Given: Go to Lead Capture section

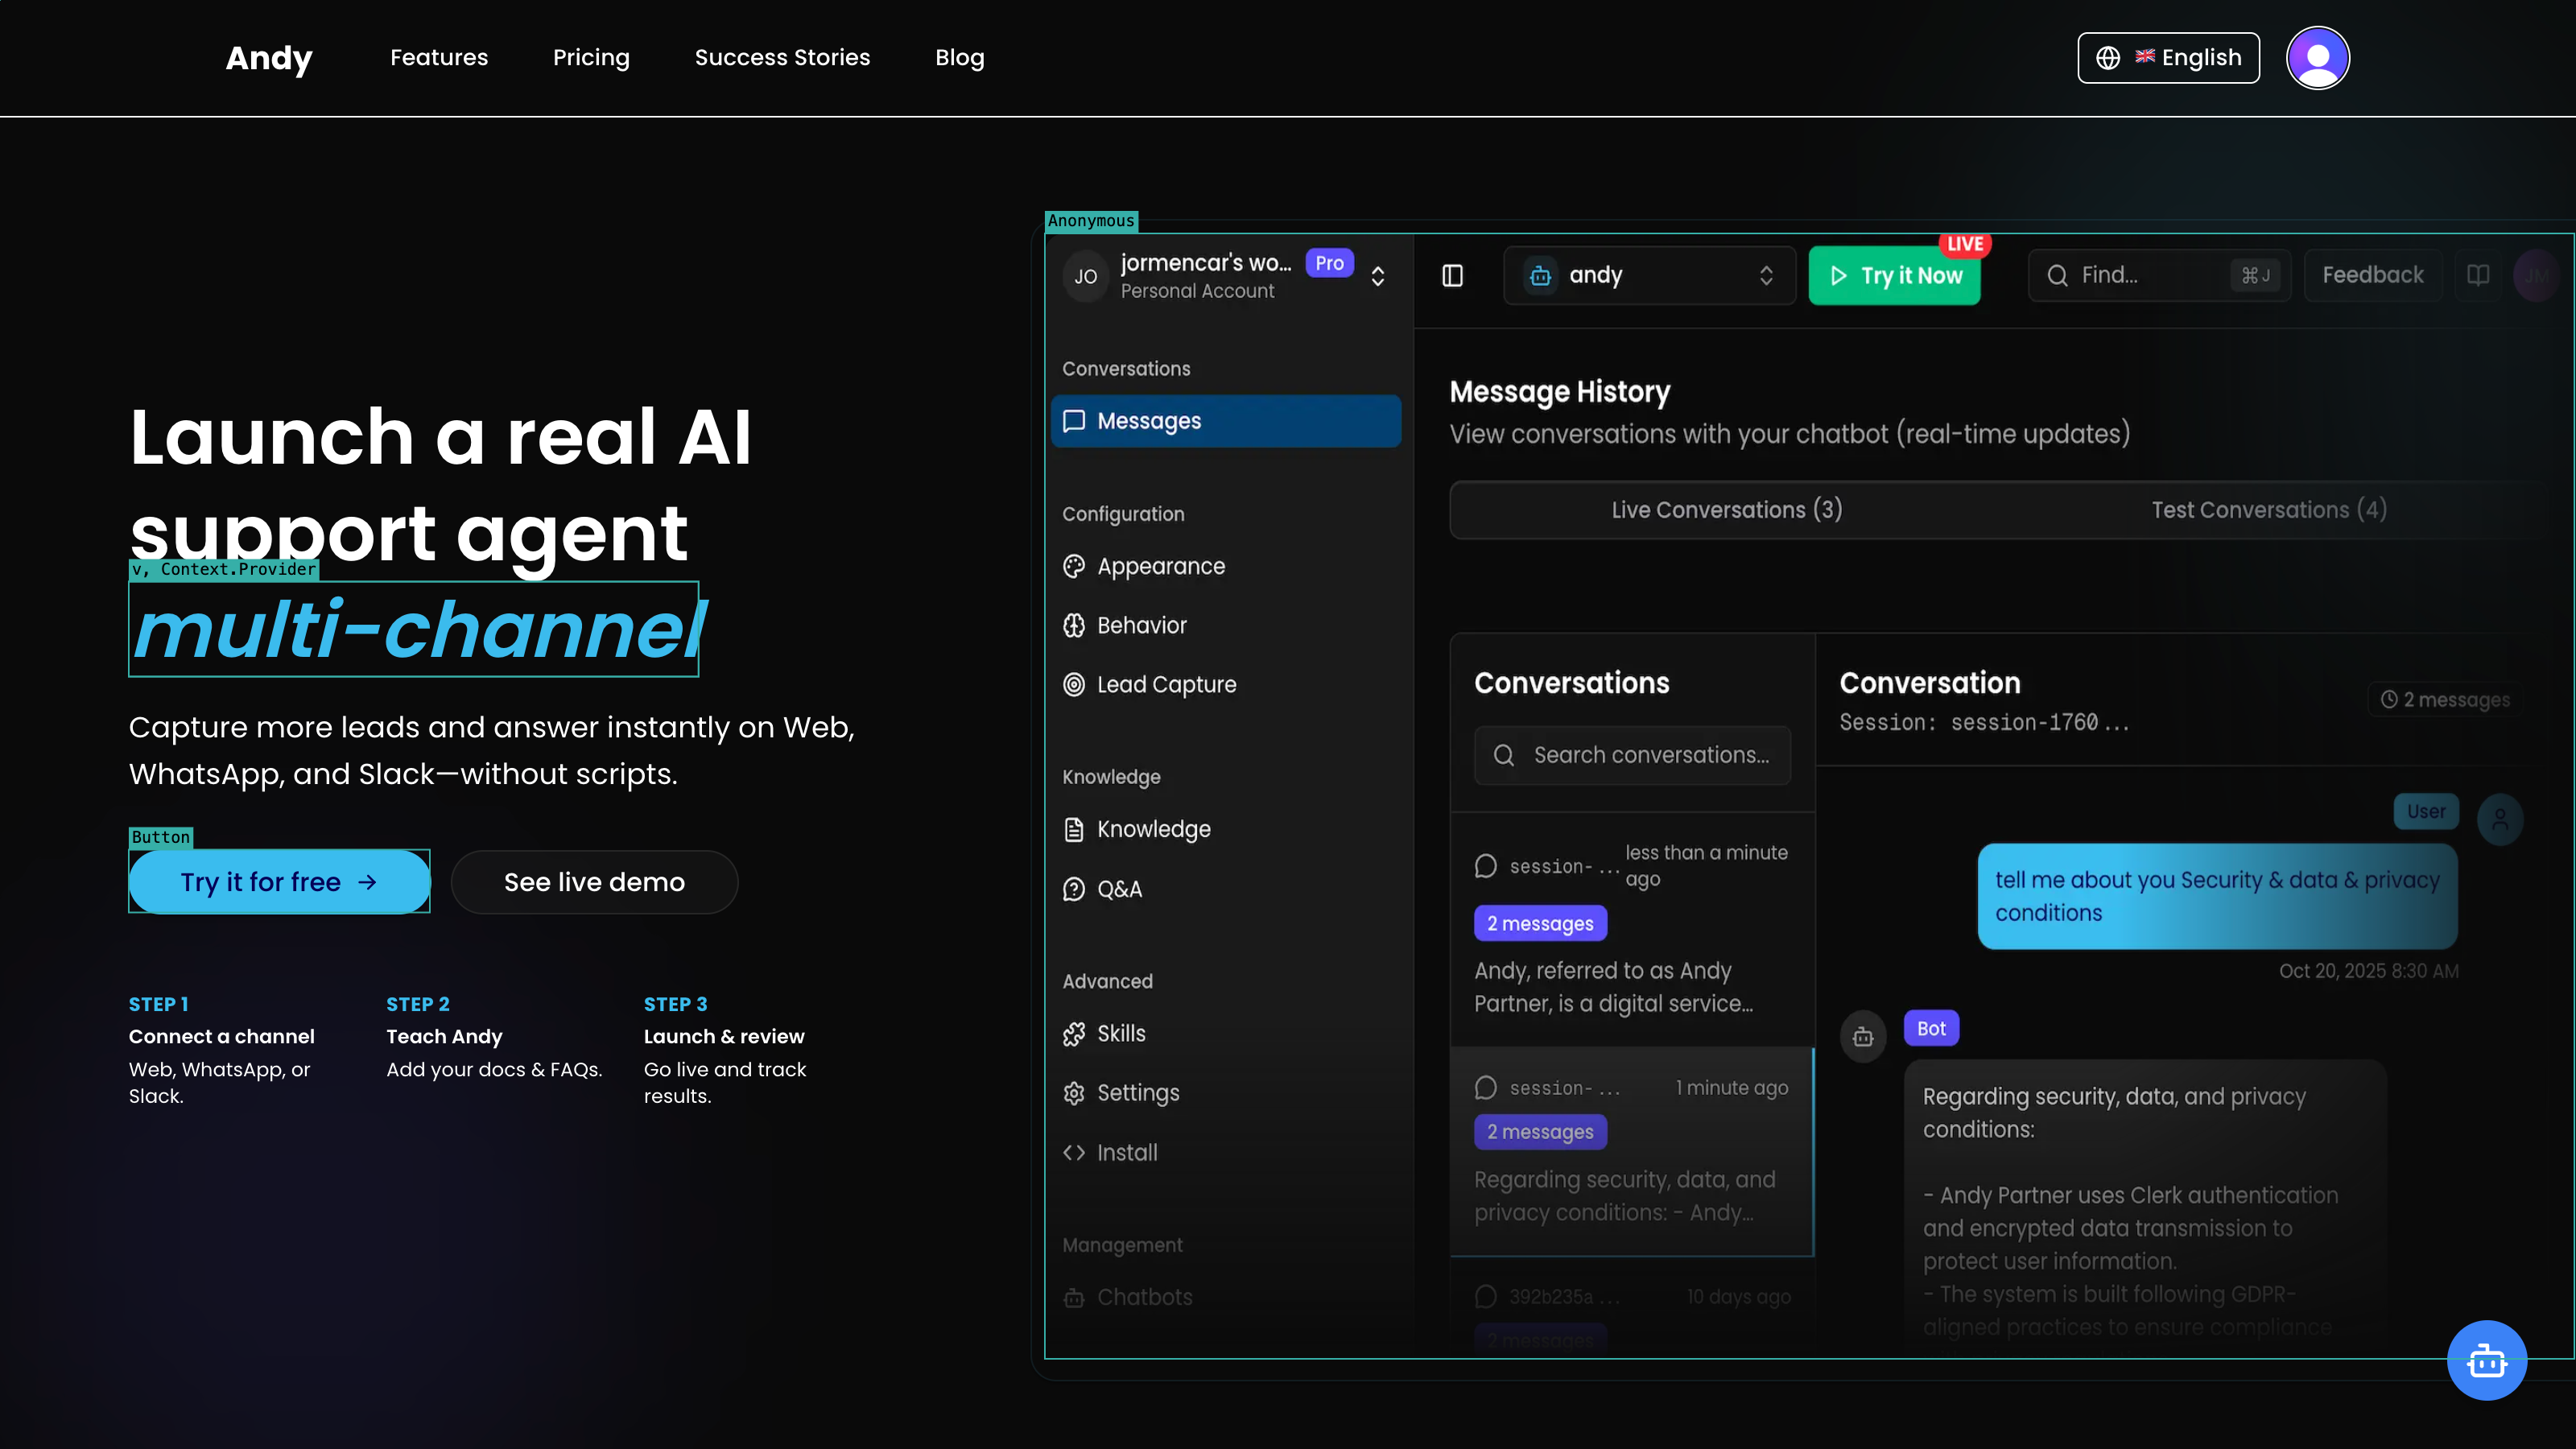Looking at the screenshot, I should (x=1166, y=684).
